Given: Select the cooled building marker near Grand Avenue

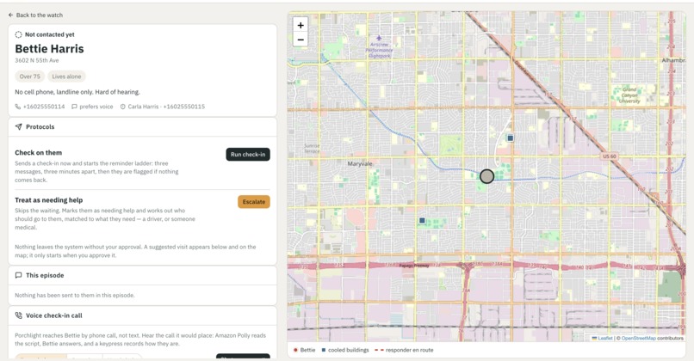Looking at the screenshot, I should pyautogui.click(x=511, y=138).
